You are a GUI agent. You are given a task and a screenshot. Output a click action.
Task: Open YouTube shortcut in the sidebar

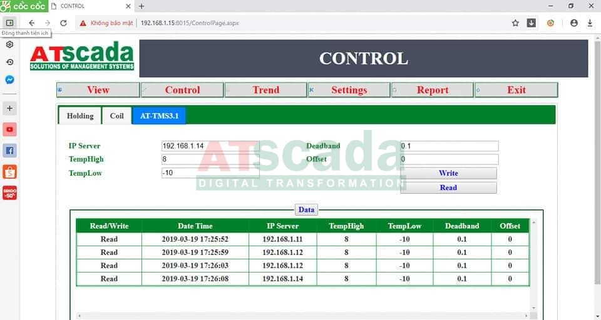coord(9,129)
